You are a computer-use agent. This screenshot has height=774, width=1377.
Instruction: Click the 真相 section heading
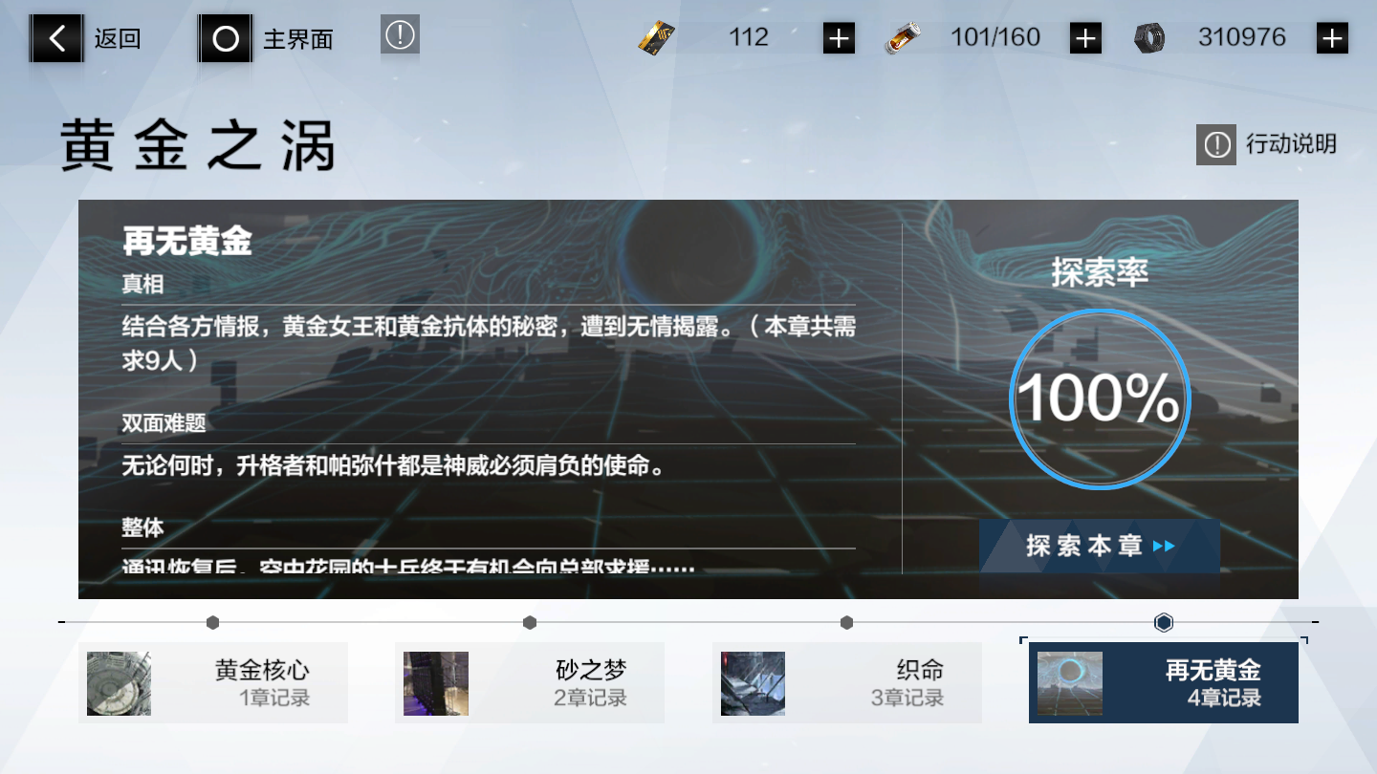(x=142, y=285)
